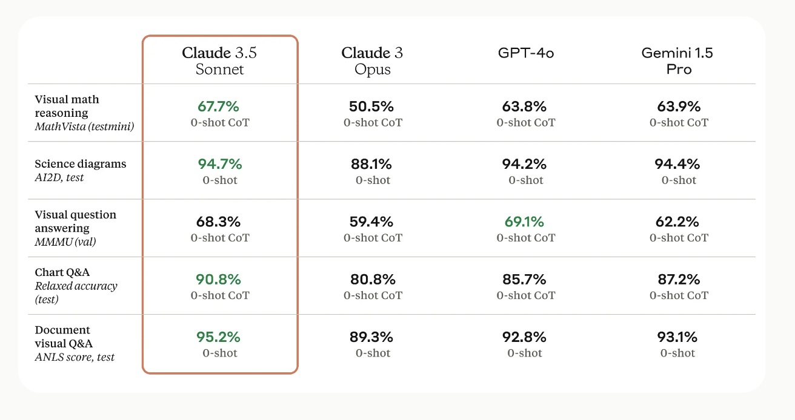Click the green 95.2% document Q&A score

pos(218,337)
